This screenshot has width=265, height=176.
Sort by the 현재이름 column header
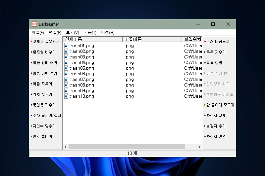(x=93, y=39)
